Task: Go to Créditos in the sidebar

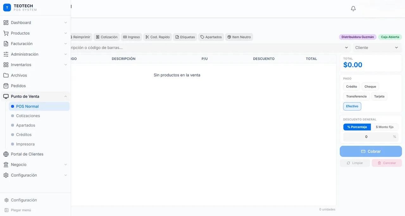Action: click(24, 135)
